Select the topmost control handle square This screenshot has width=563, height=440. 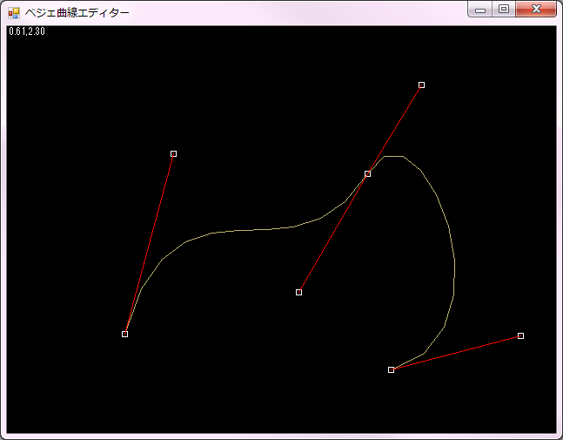pyautogui.click(x=421, y=85)
